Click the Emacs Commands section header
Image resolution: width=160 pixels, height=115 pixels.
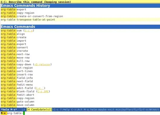pyautogui.click(x=80, y=27)
